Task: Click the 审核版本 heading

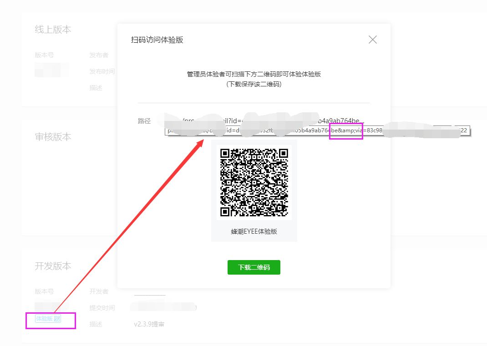Action: [53, 136]
